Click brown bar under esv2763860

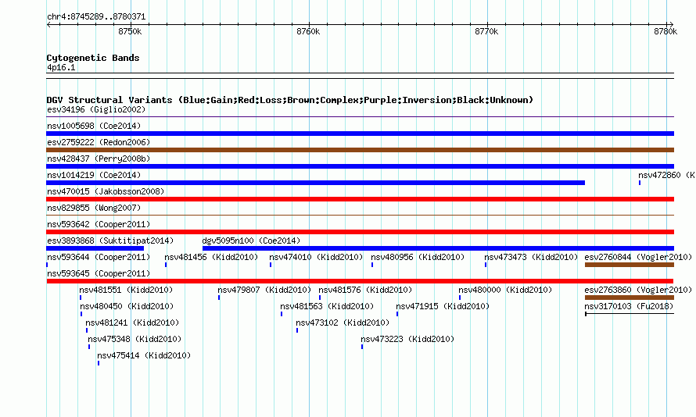630,298
